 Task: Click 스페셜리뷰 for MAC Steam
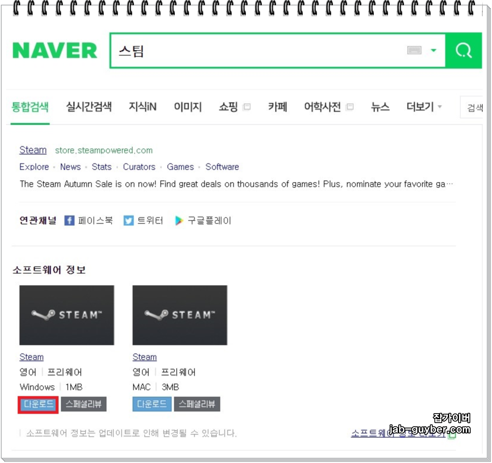pyautogui.click(x=197, y=404)
